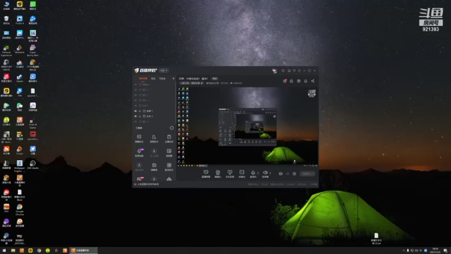Open the right tool in toolbox second row
The width and height of the screenshot is (451, 254).
pos(169,152)
